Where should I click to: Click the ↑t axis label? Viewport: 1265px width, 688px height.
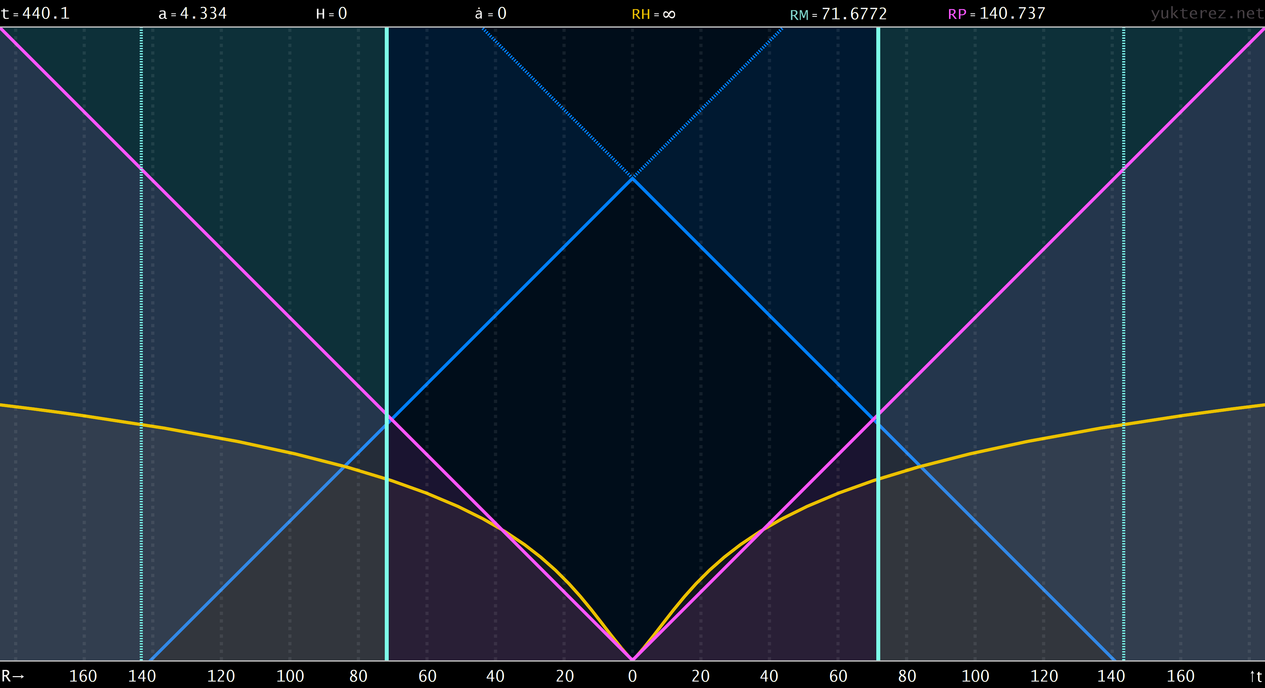click(x=1256, y=676)
